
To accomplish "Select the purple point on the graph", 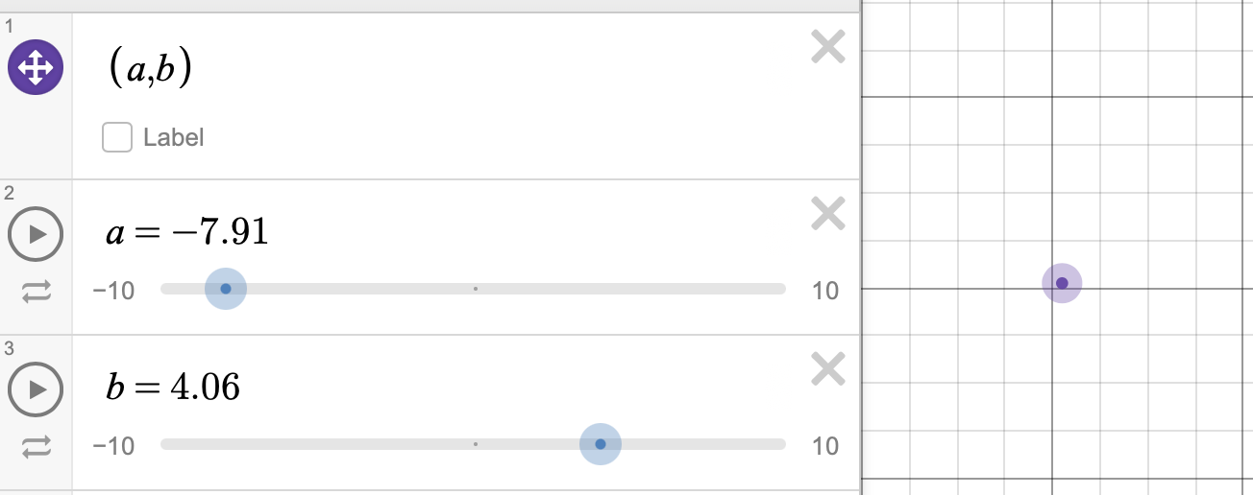I will tap(1062, 283).
